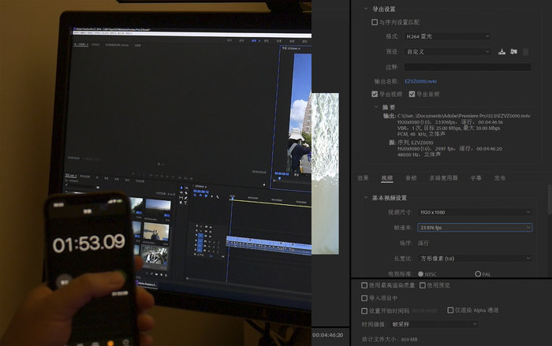Click the export settings vertical scrollbar

click(x=550, y=199)
